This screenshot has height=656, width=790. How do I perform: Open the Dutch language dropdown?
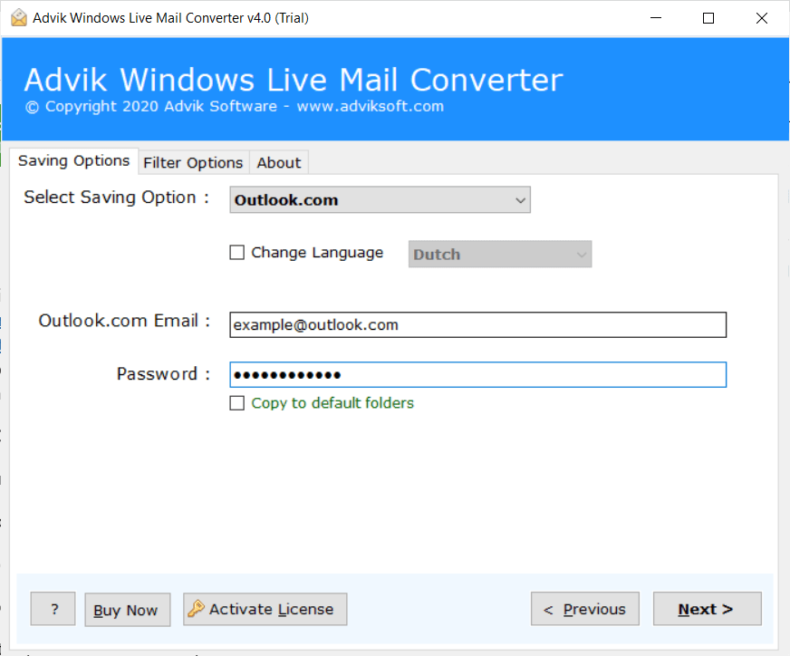[x=500, y=255]
